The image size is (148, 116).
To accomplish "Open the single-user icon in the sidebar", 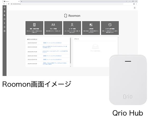I will pos(5,23).
